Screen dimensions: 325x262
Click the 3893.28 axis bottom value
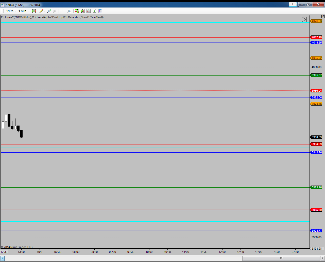pos(316,249)
